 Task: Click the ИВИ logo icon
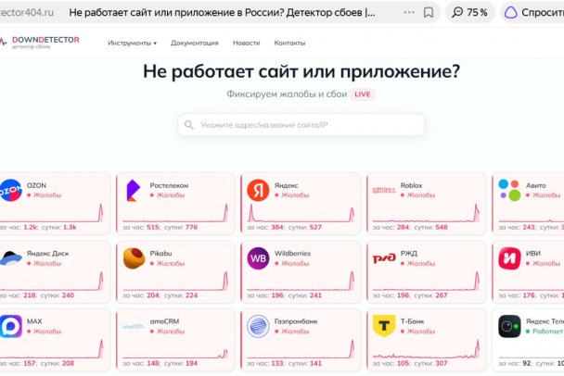[509, 257]
